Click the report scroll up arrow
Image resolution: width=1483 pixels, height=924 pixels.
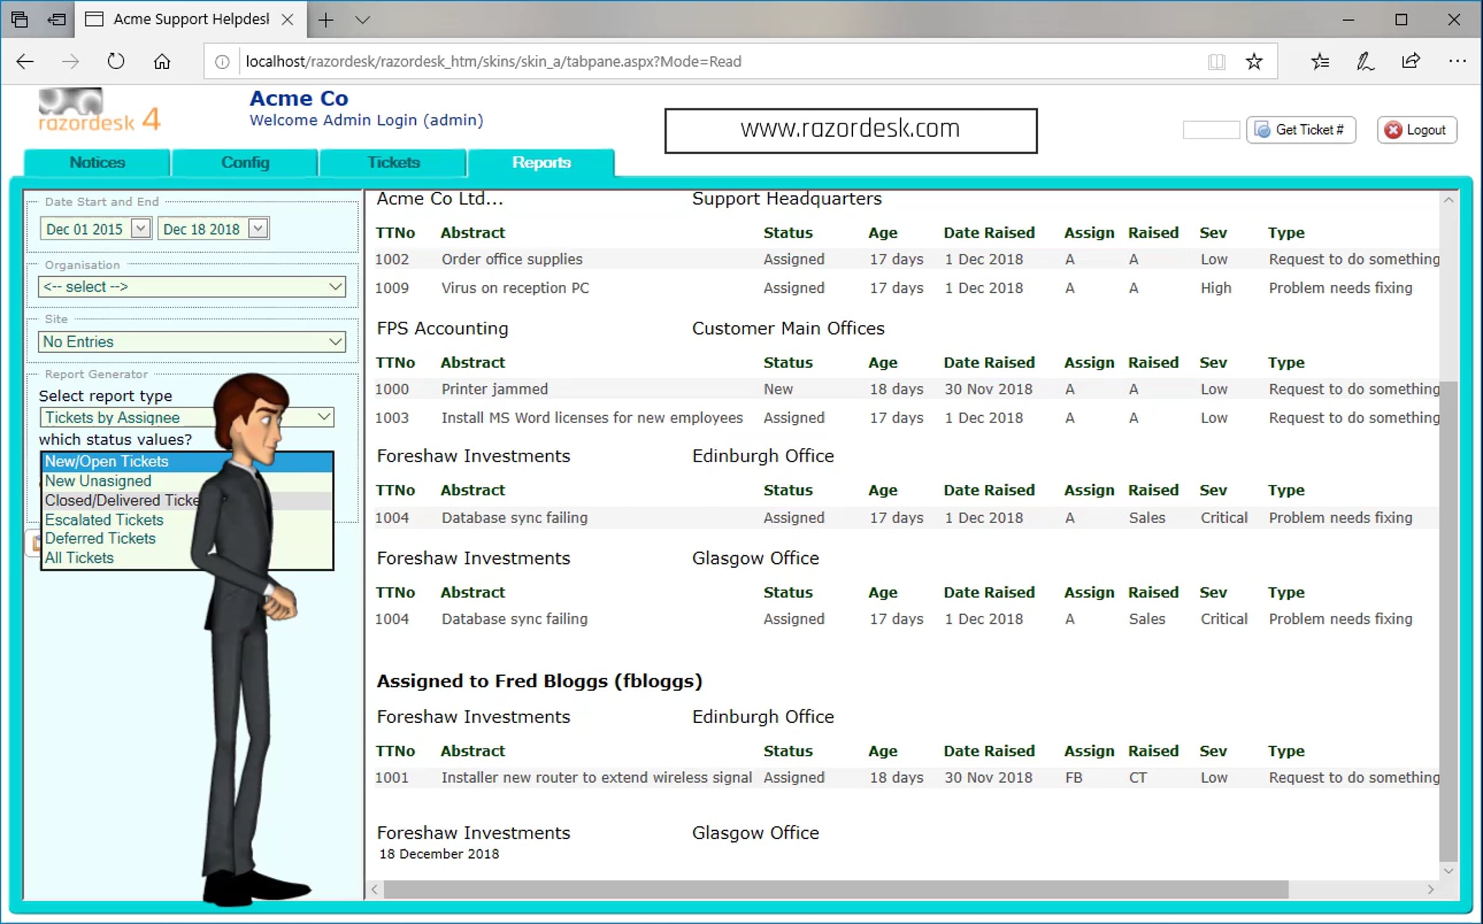(x=1448, y=200)
